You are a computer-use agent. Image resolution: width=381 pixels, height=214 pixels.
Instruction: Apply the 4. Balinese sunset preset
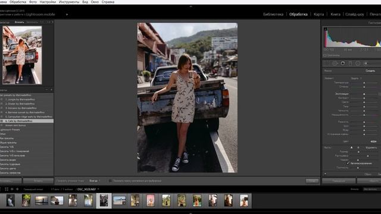(x=25, y=112)
